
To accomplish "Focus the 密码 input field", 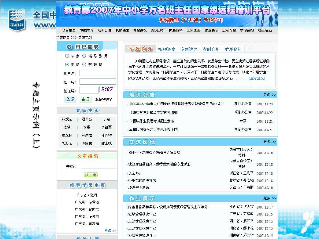I will (98, 82).
